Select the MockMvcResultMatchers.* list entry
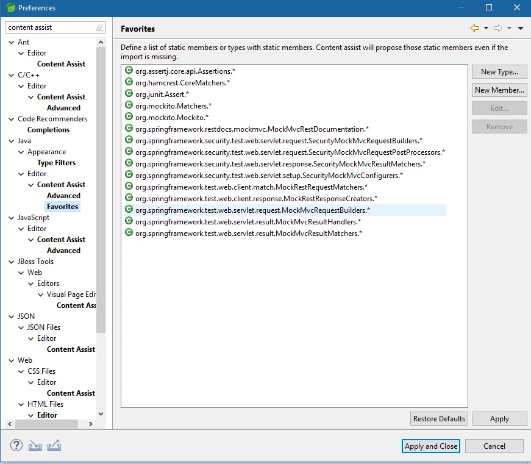 tap(249, 234)
